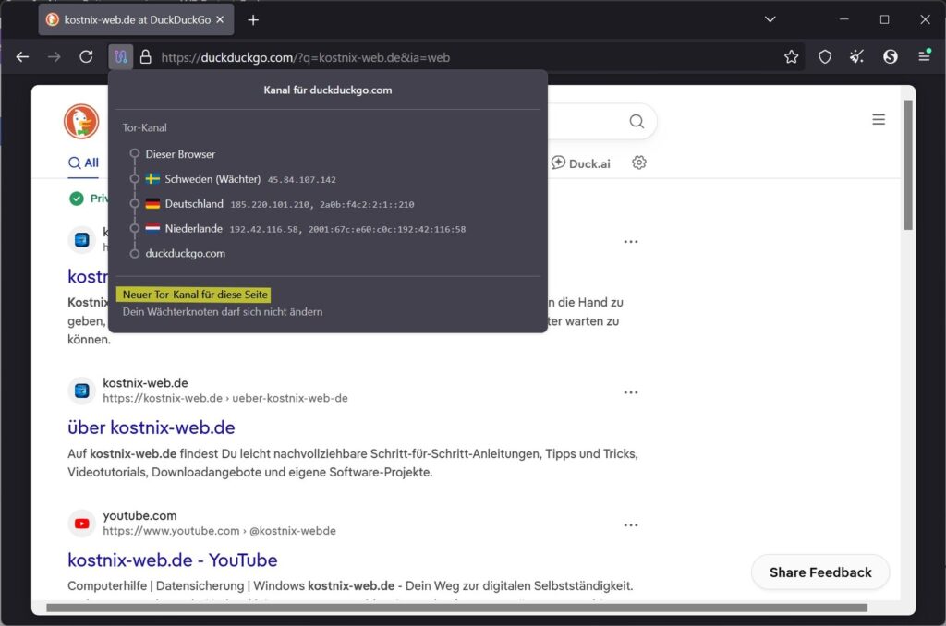This screenshot has height=626, width=946.
Task: Click the Schweden guard IP 45.84.107.142
Action: (x=302, y=180)
